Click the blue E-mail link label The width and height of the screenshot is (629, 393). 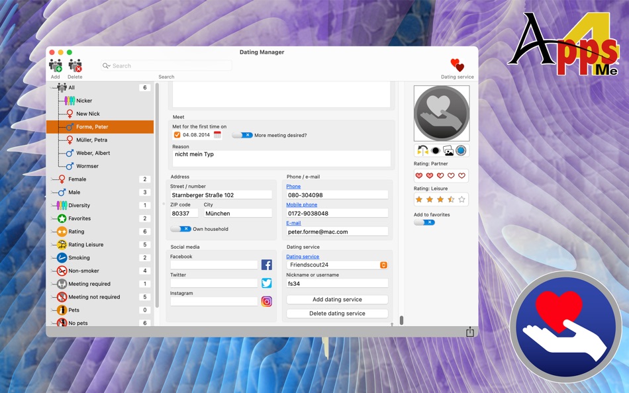(293, 222)
